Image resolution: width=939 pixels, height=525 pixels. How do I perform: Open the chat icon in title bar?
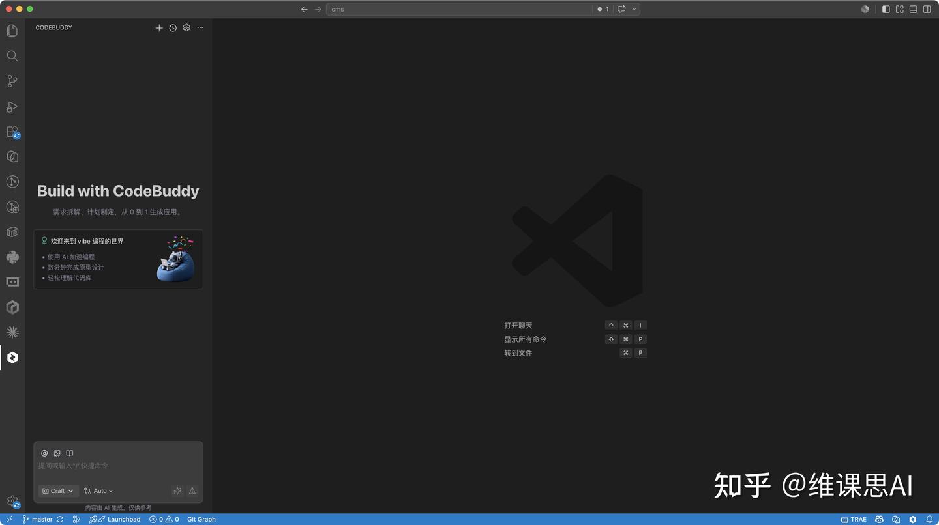[x=621, y=9]
